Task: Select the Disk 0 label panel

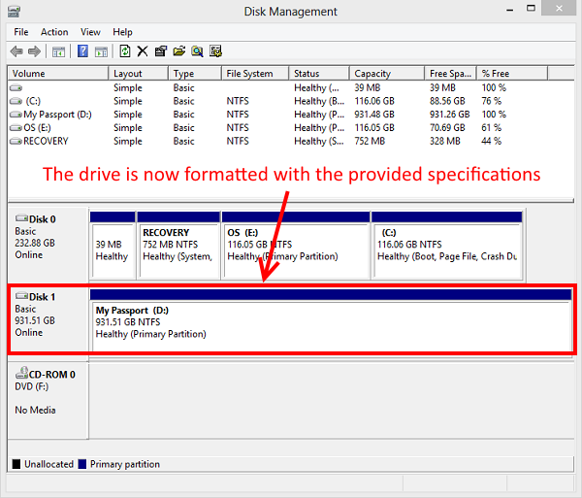Action: tap(48, 245)
